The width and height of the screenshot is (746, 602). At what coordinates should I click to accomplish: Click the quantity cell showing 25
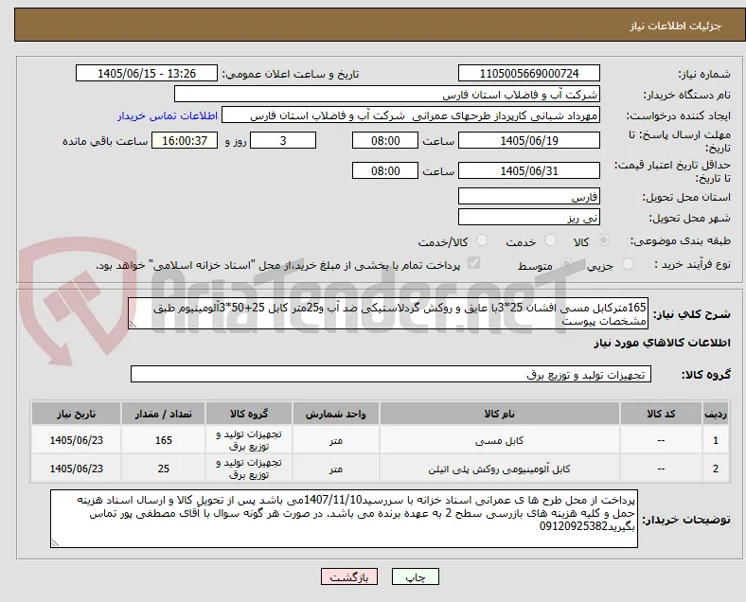coord(163,469)
